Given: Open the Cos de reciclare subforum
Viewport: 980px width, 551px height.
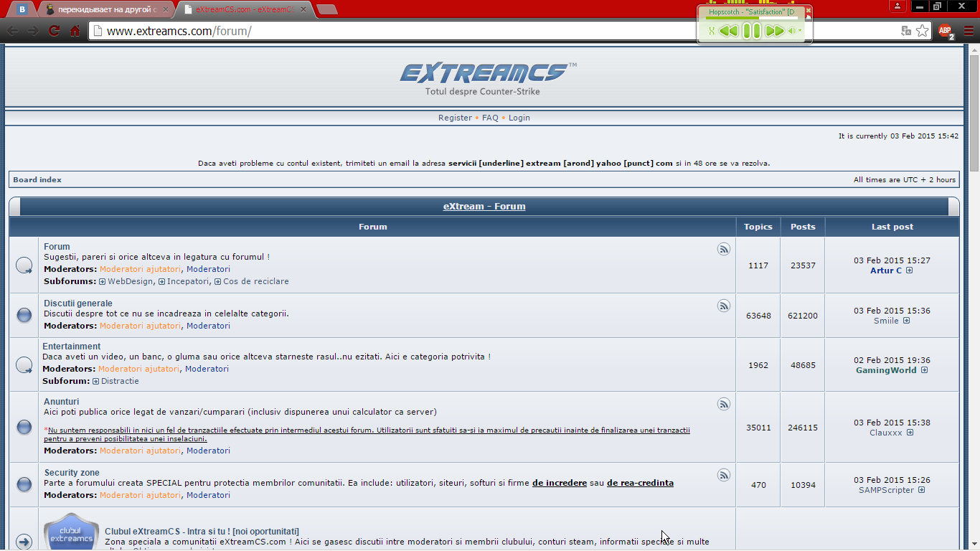Looking at the screenshot, I should [x=256, y=281].
